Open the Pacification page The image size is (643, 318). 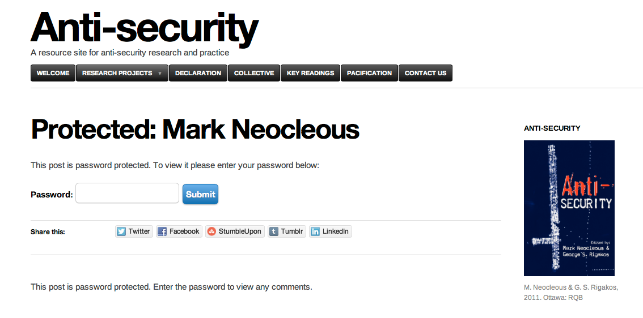[369, 73]
